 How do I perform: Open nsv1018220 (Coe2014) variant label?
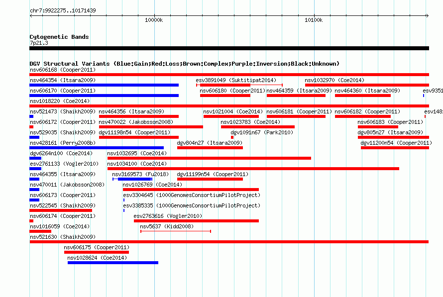click(60, 101)
